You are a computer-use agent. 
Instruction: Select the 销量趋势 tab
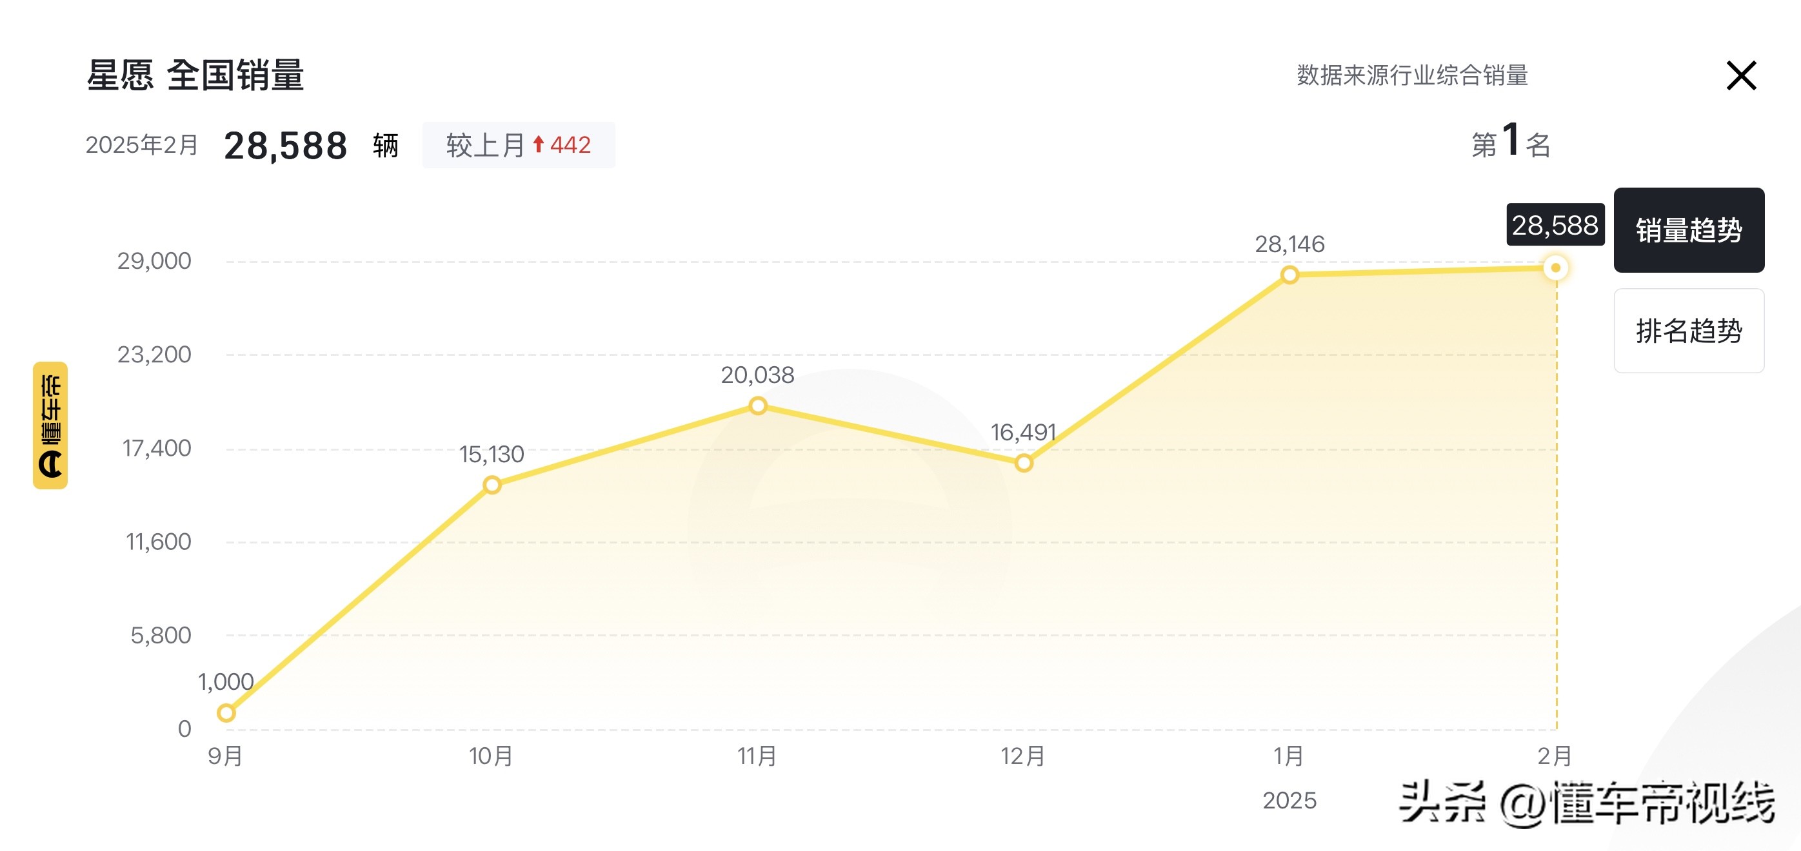pos(1687,230)
